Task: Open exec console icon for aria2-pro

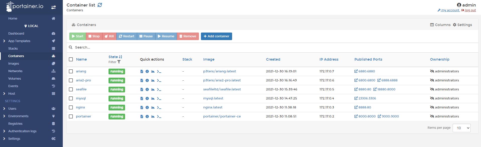Action: coord(159,80)
